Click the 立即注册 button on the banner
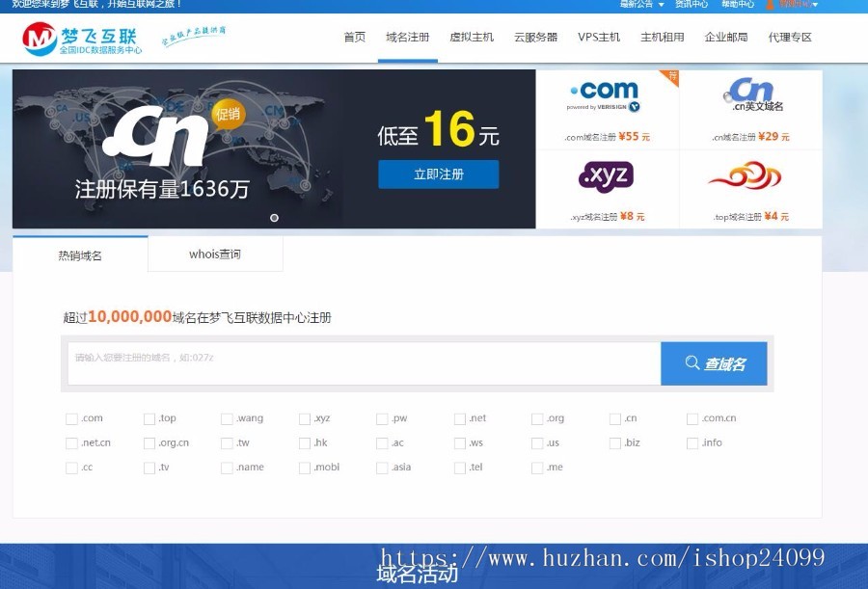868x589 pixels. point(439,174)
